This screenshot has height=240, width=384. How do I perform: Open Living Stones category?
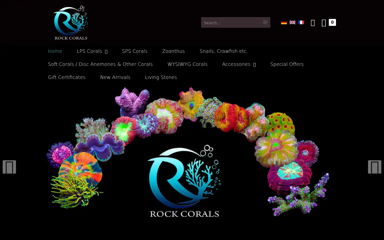pos(161,77)
